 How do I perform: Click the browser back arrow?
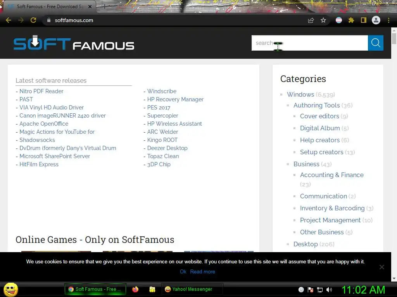point(9,20)
